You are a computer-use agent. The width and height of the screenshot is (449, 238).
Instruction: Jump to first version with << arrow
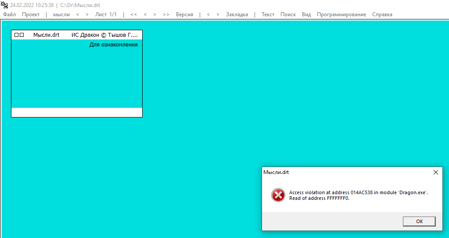(134, 14)
